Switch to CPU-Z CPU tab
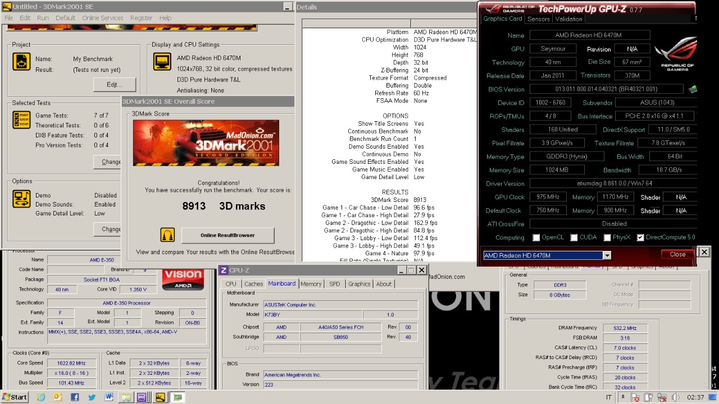 pyautogui.click(x=231, y=284)
